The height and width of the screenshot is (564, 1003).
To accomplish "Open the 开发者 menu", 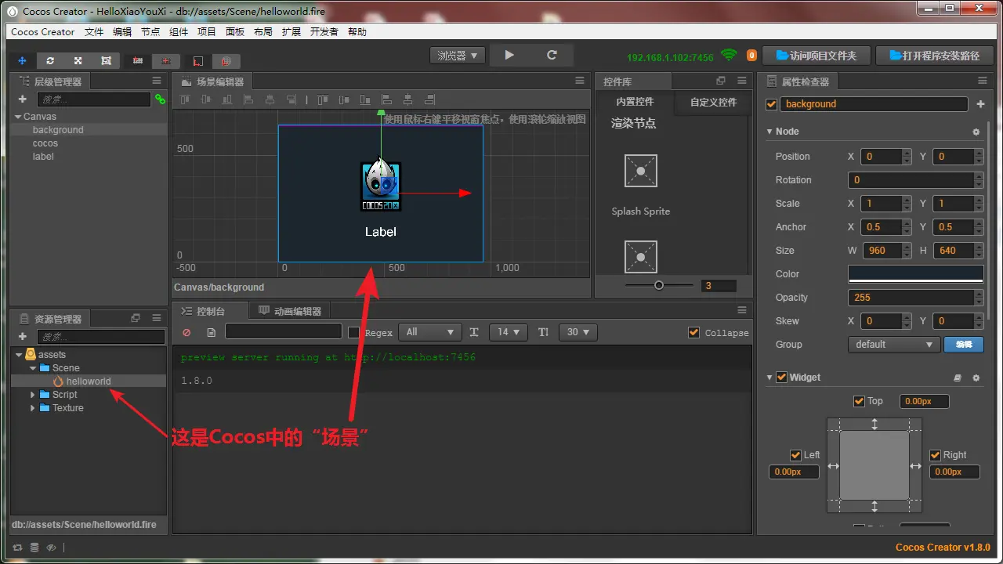I will (x=324, y=32).
